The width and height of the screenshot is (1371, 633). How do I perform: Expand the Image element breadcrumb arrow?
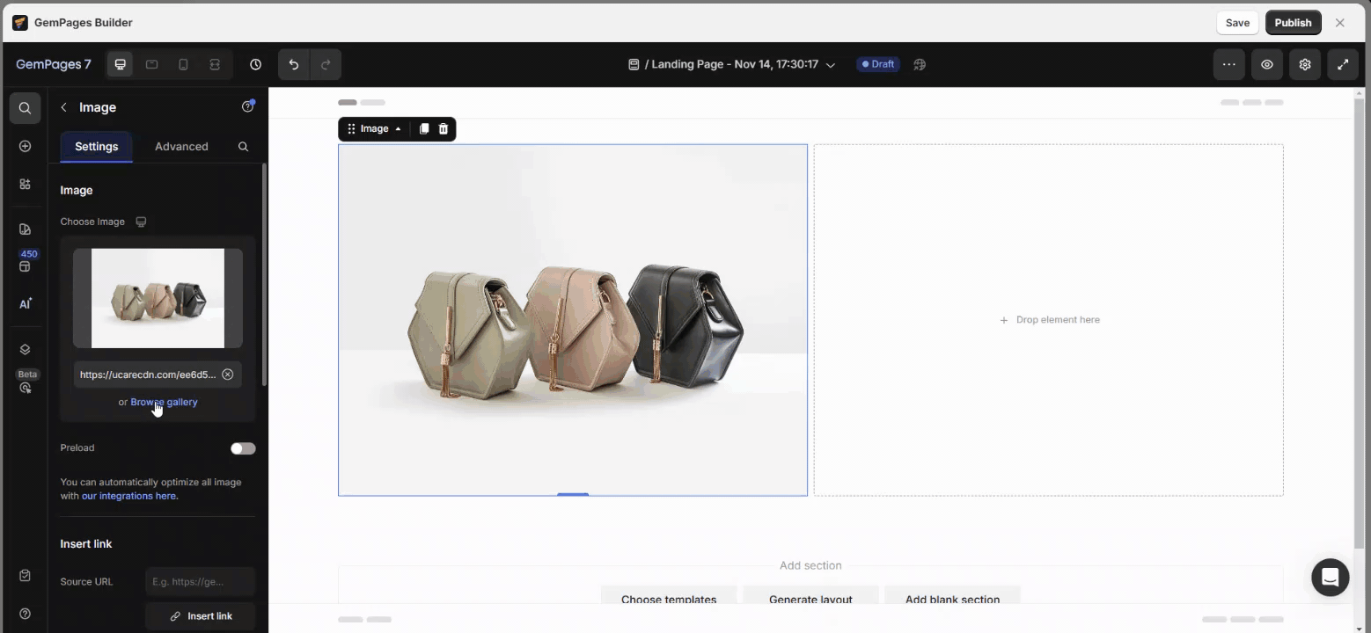point(398,129)
